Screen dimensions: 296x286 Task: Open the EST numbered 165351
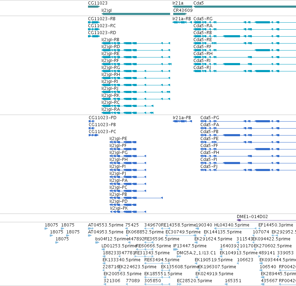[233, 281]
